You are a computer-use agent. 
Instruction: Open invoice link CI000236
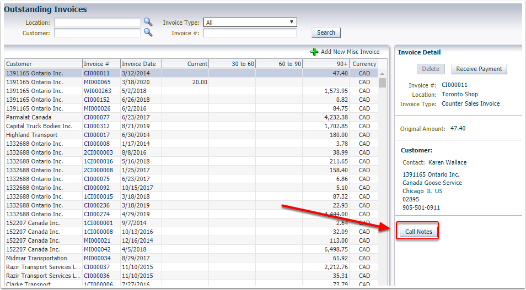pyautogui.click(x=96, y=205)
